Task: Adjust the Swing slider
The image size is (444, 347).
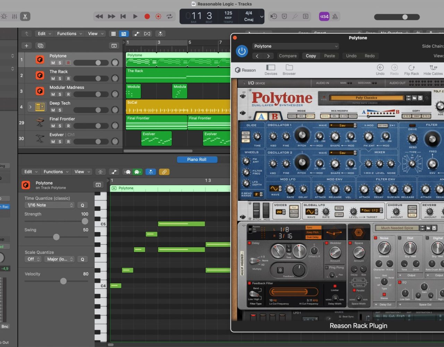Action: (56, 237)
